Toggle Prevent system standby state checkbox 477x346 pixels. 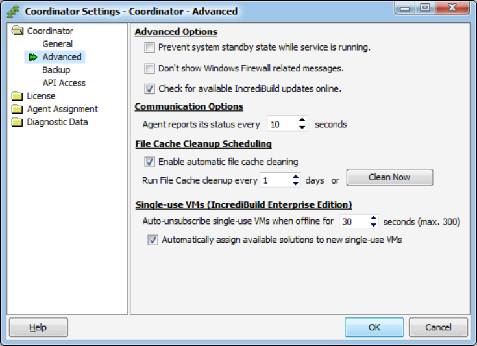[x=150, y=47]
